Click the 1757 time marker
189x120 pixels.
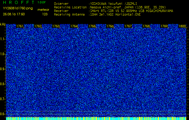(x=128, y=26)
